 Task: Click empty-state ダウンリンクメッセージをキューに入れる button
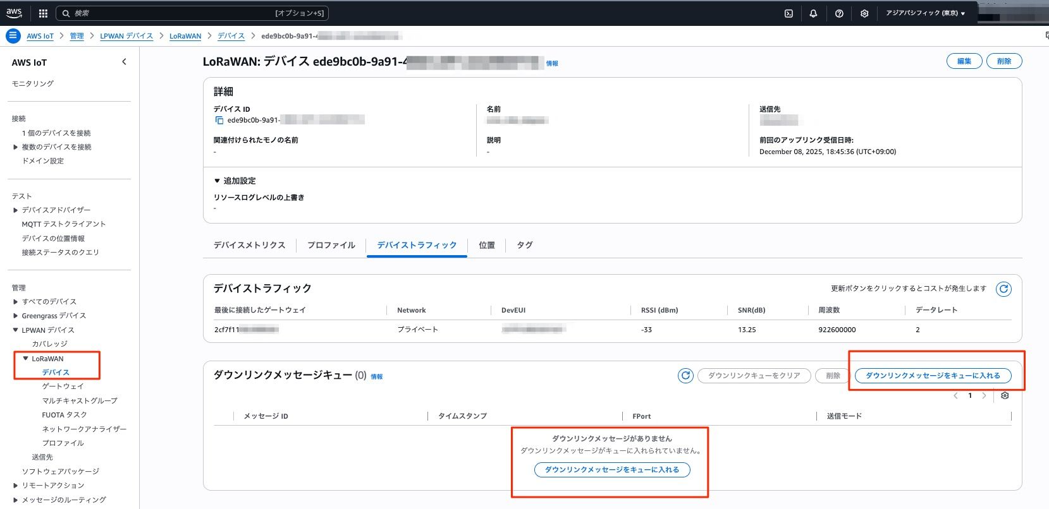pyautogui.click(x=612, y=470)
